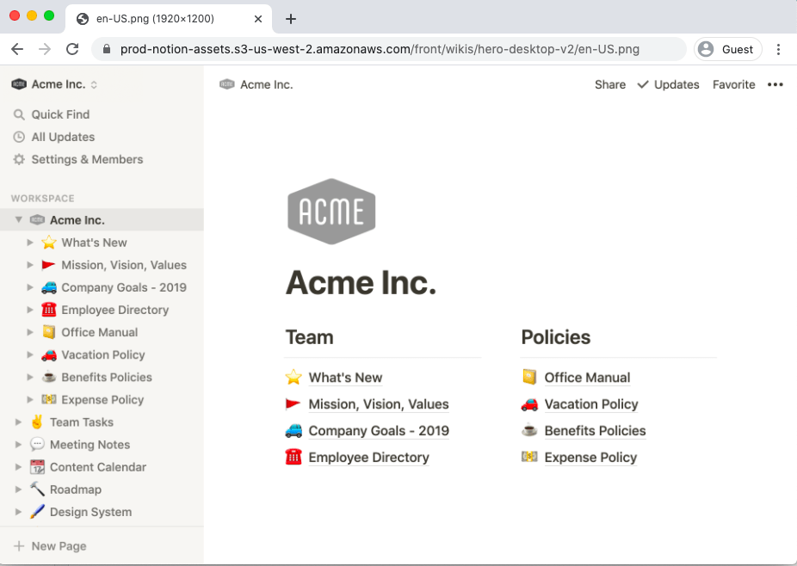Collapse the Acme Inc. sidebar tree
Image resolution: width=797 pixels, height=566 pixels.
(19, 220)
